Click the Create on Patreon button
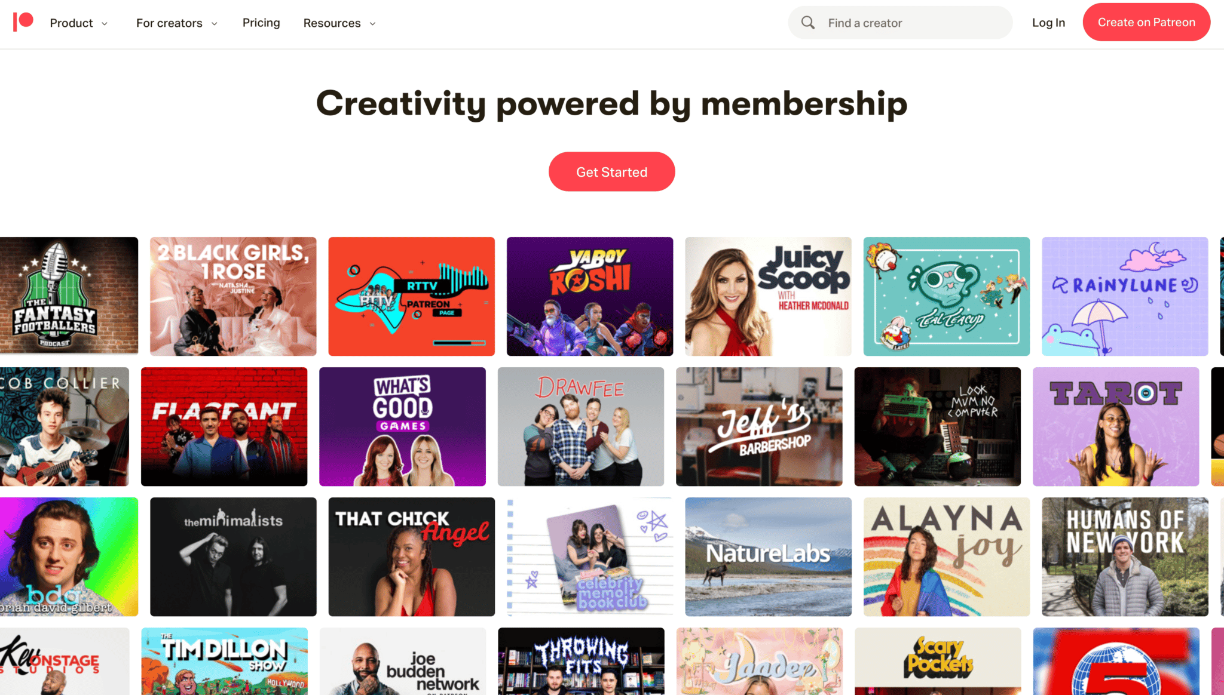 coord(1146,22)
